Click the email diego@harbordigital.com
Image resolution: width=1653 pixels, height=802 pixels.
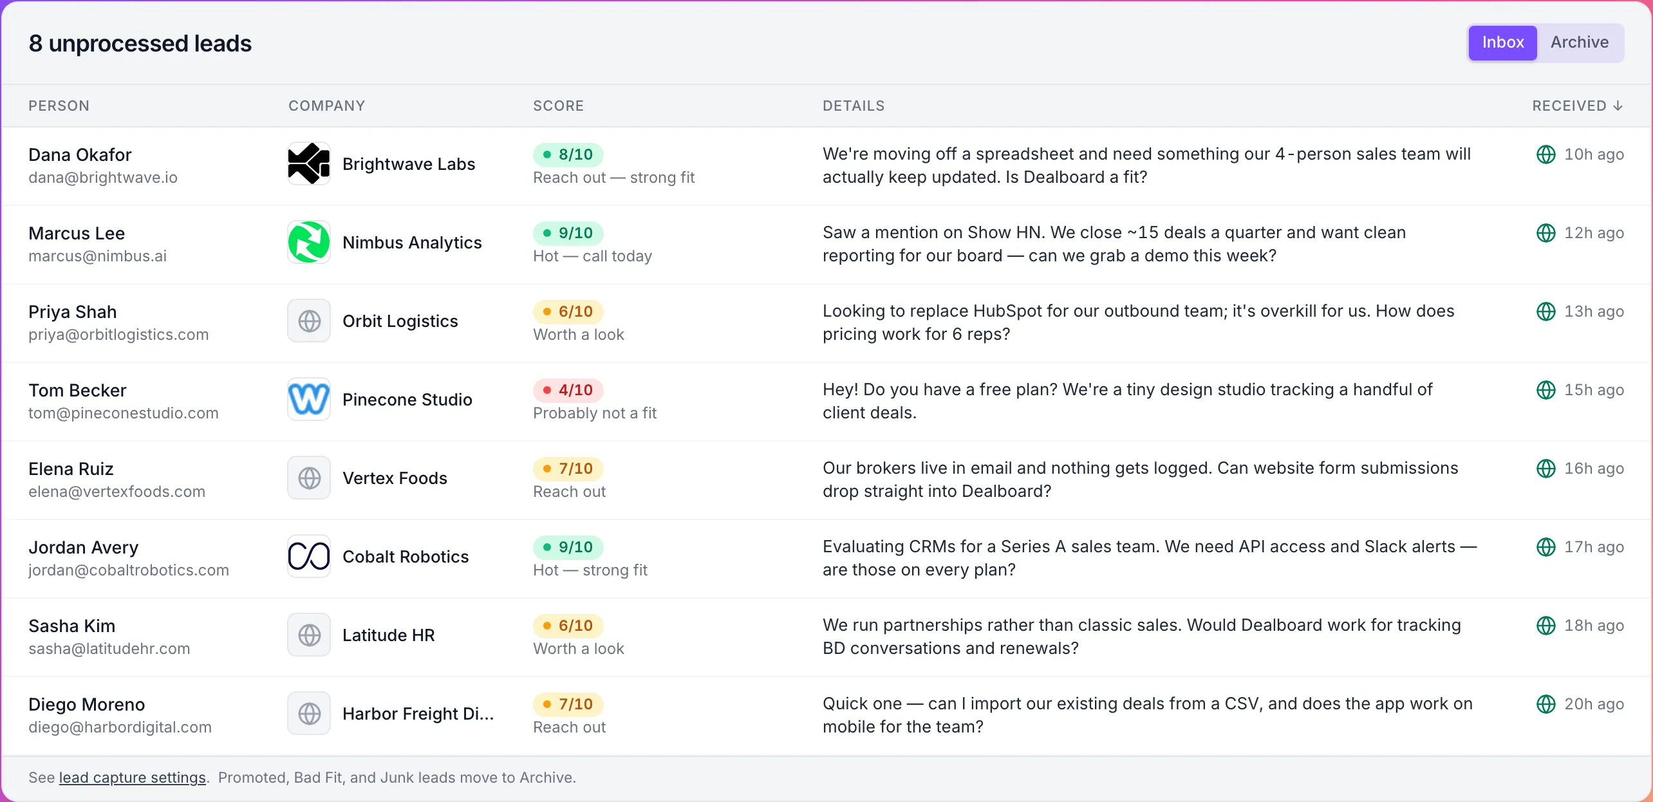tap(120, 727)
